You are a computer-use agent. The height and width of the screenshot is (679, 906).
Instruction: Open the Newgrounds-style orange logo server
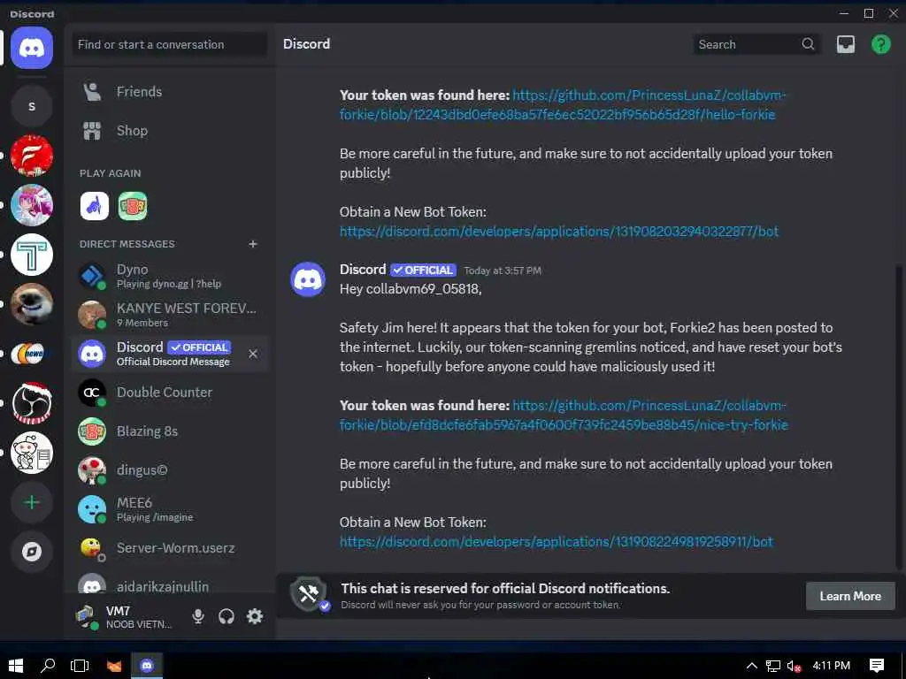click(32, 354)
